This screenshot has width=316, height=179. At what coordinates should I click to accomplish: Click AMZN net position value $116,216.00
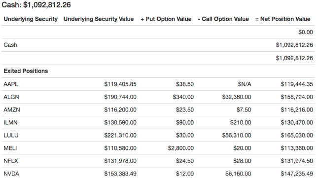pyautogui.click(x=297, y=110)
